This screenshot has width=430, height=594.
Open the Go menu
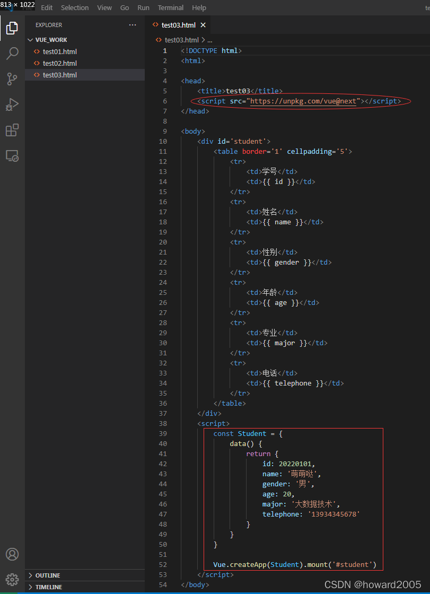(x=124, y=7)
